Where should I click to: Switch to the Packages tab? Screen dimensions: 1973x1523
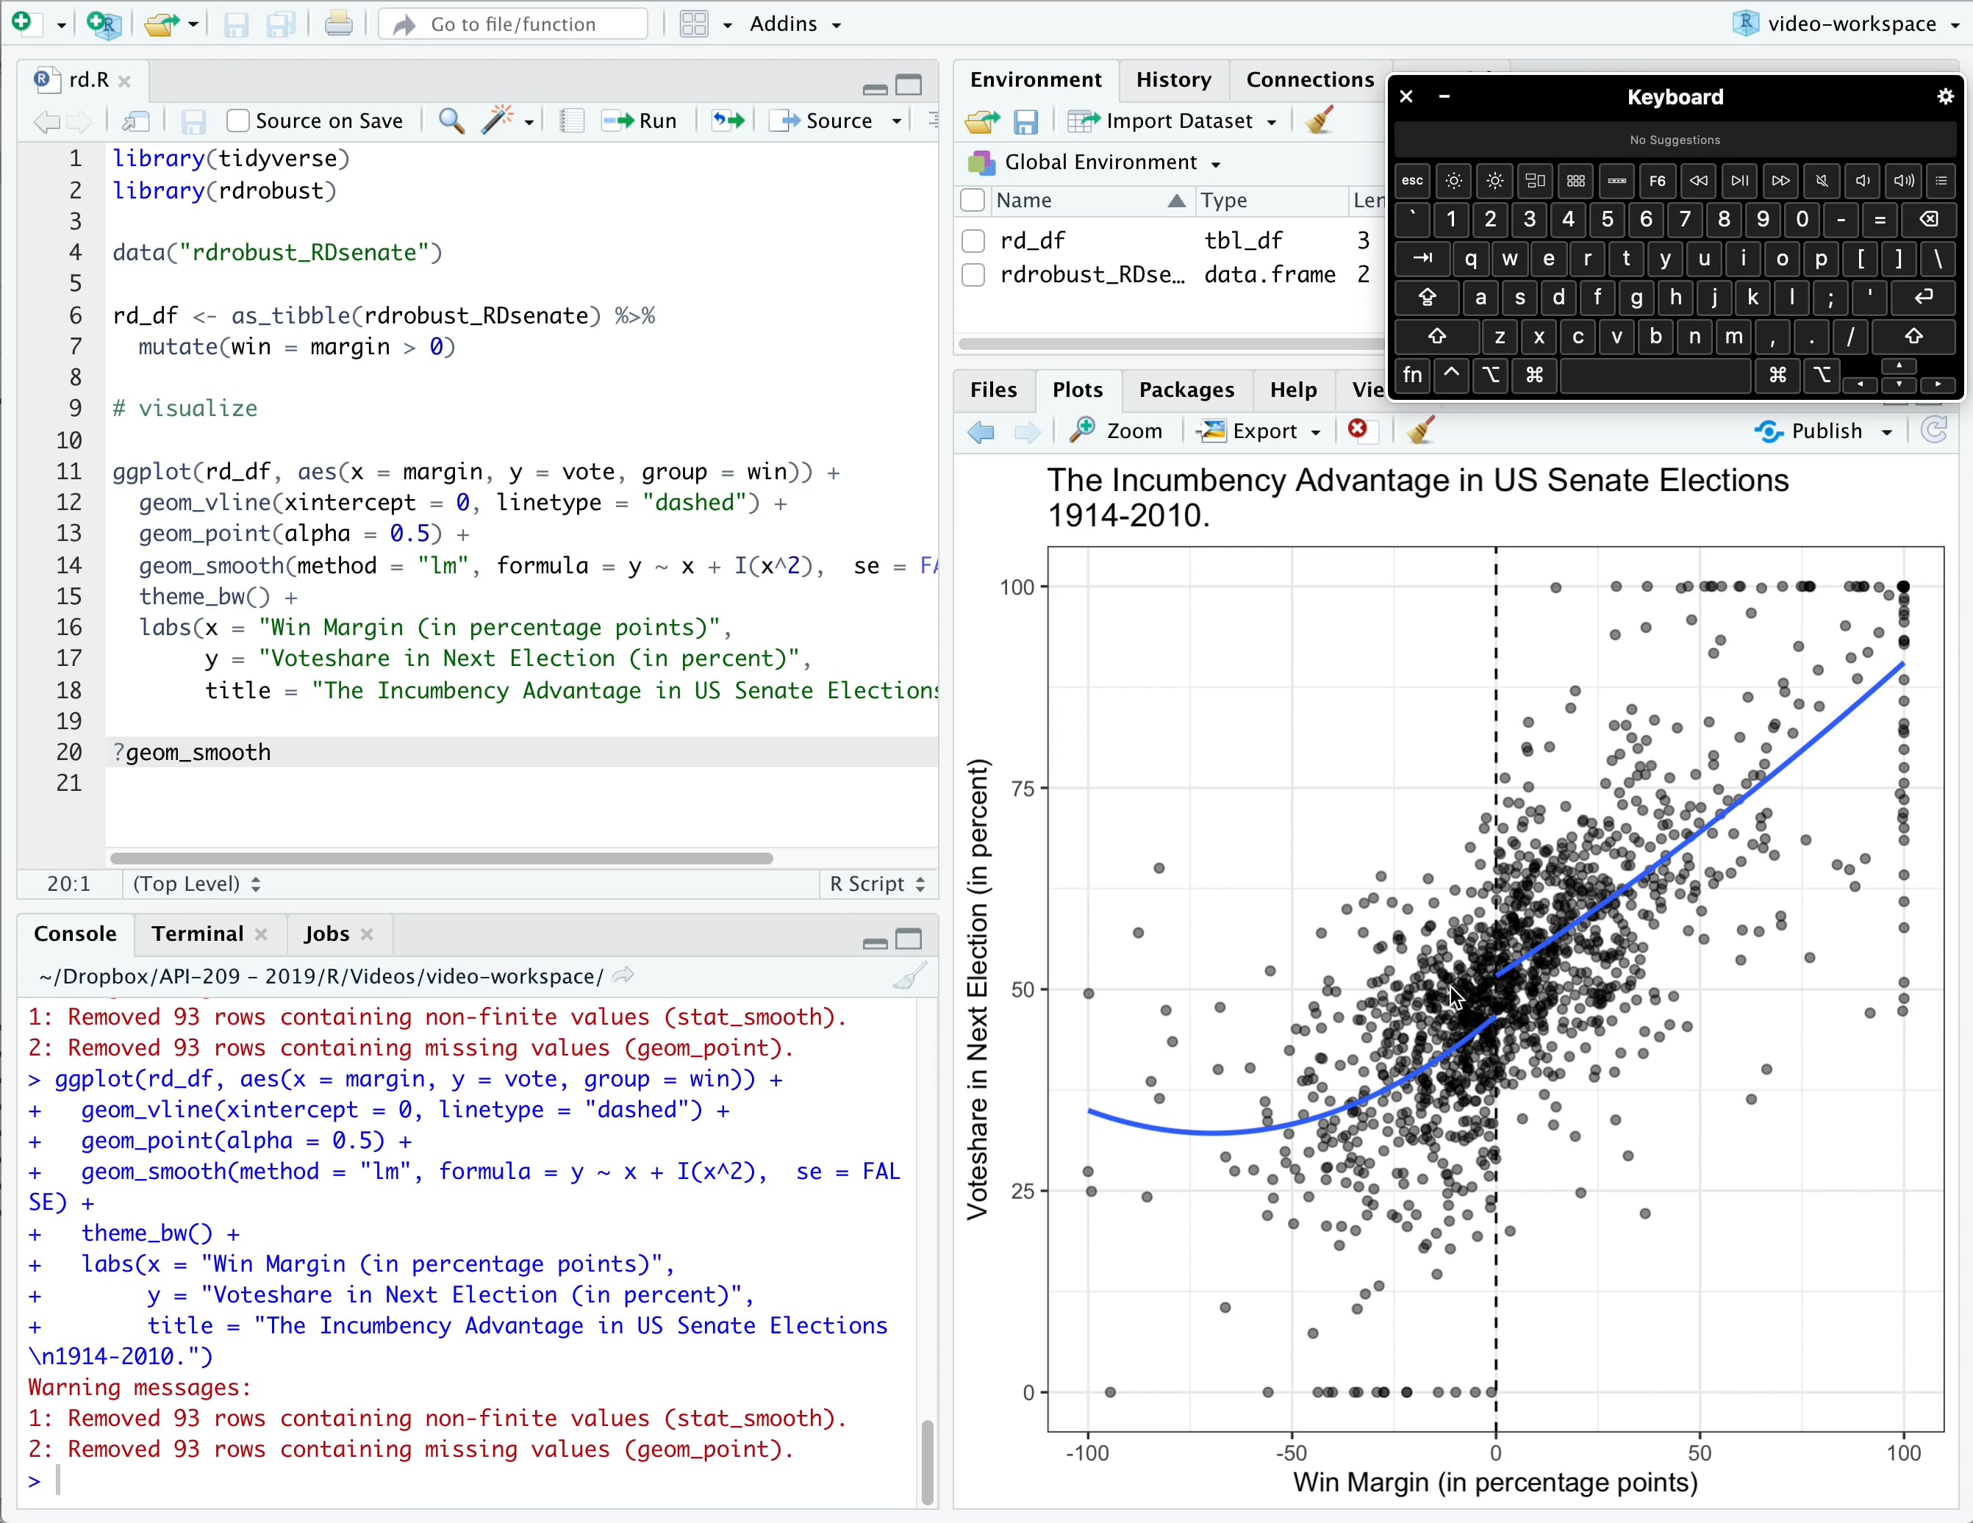[x=1185, y=390]
